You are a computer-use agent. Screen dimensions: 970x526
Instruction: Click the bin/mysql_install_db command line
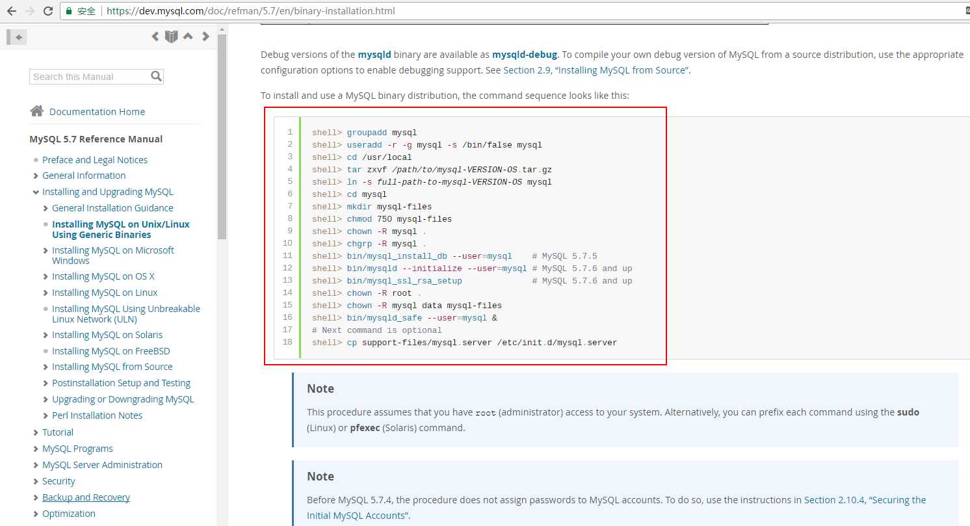[454, 256]
